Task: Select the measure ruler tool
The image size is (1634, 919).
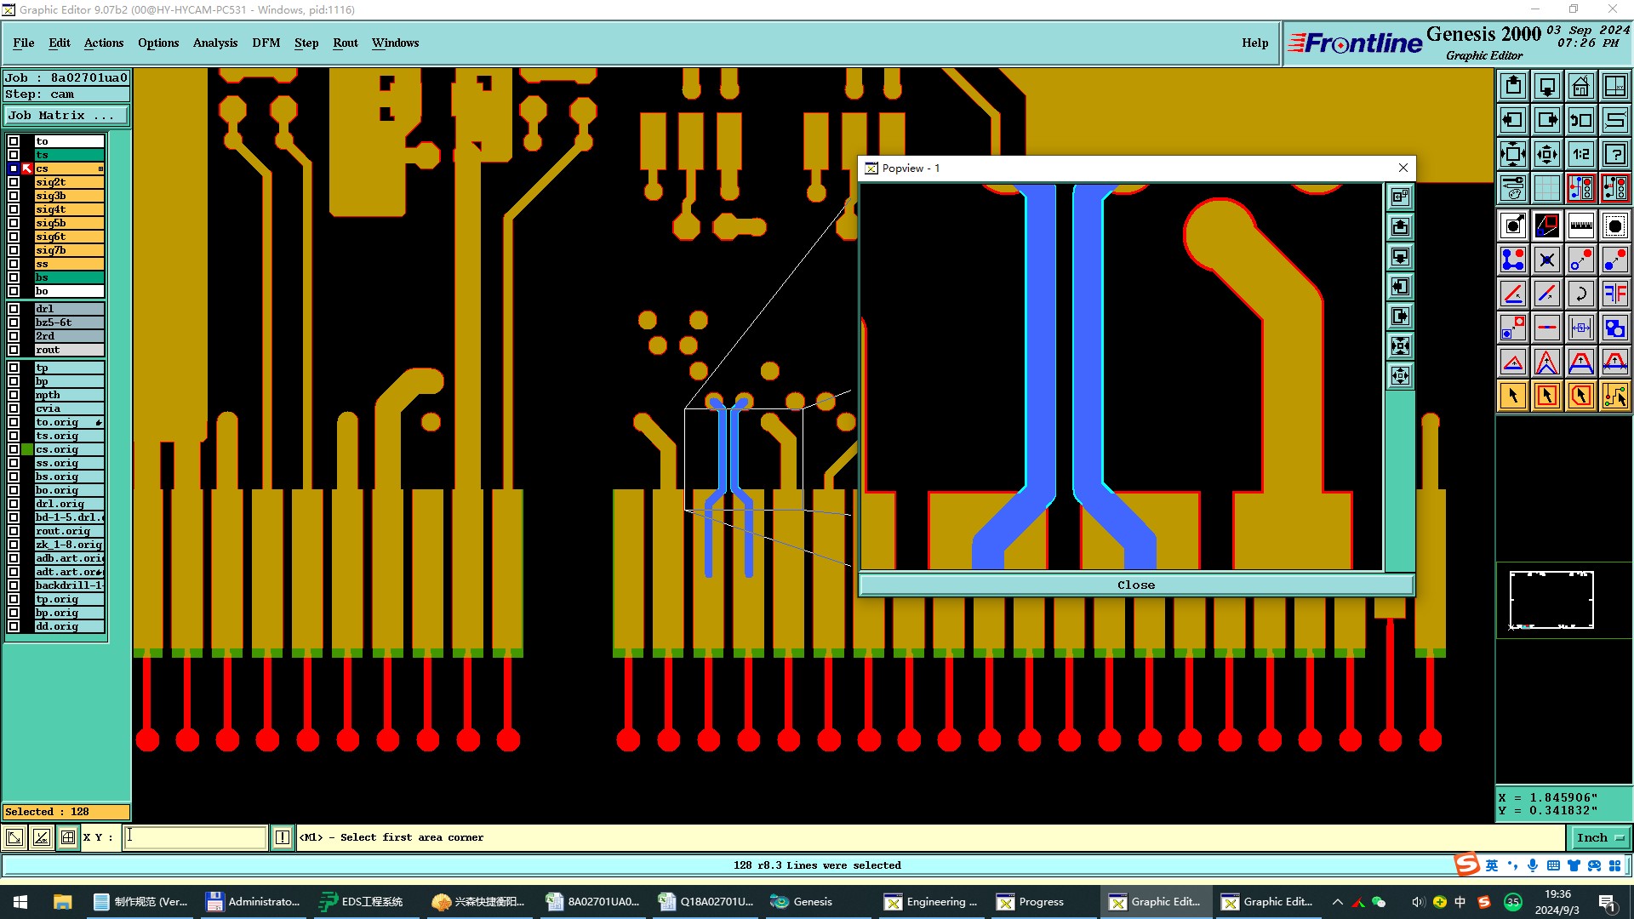Action: [1580, 225]
